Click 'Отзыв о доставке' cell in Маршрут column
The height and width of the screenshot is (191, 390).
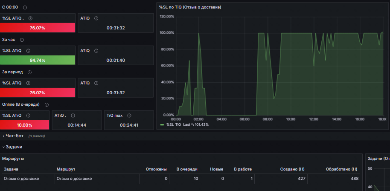(74, 179)
